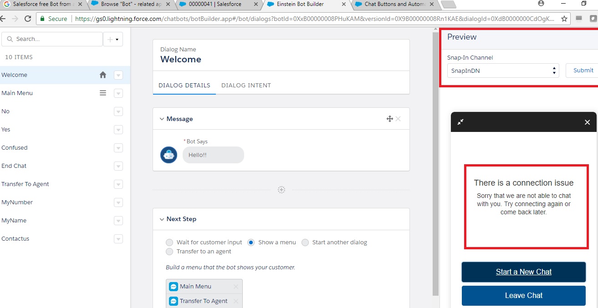Switch to Dialog Details tab

pos(184,85)
